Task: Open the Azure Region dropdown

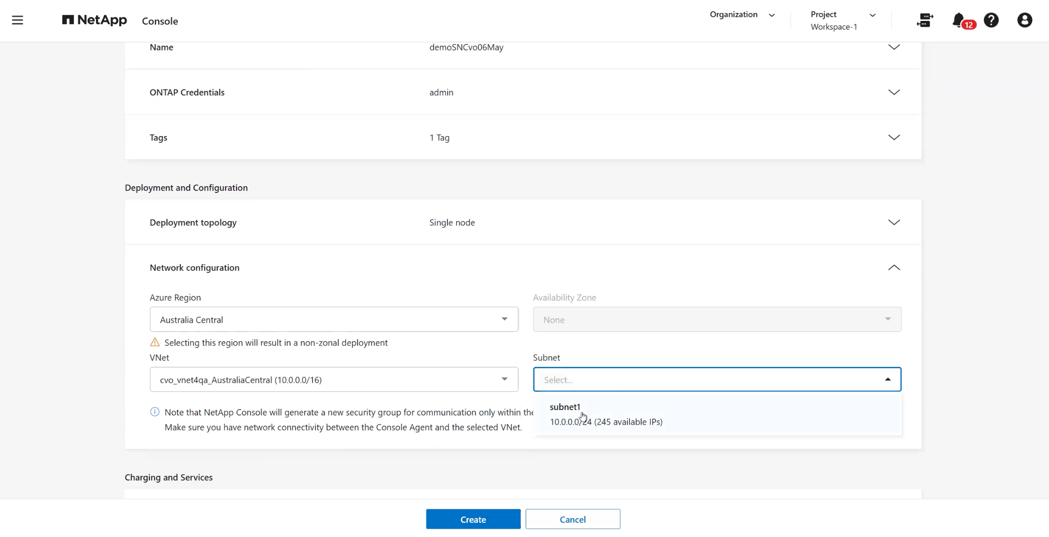Action: pyautogui.click(x=334, y=319)
